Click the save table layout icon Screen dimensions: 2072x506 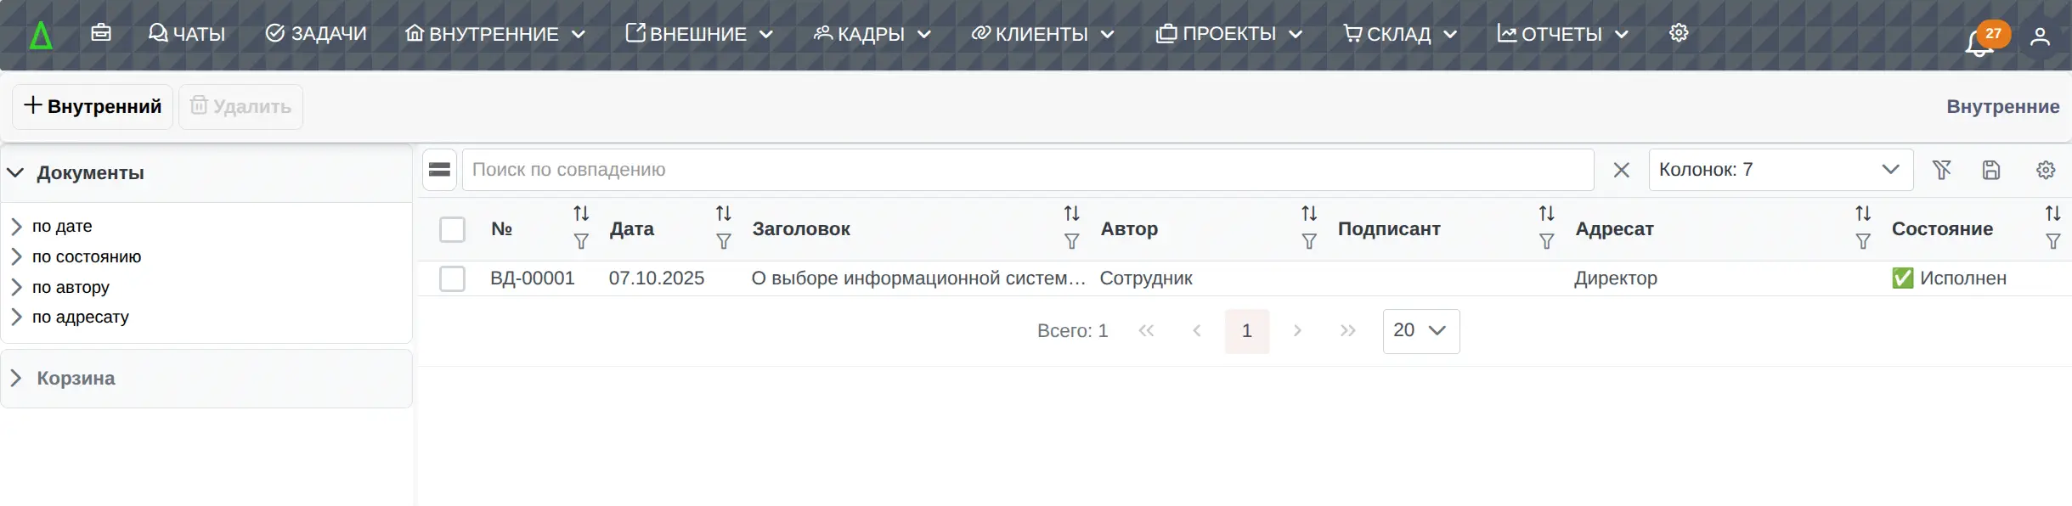[x=1991, y=170]
